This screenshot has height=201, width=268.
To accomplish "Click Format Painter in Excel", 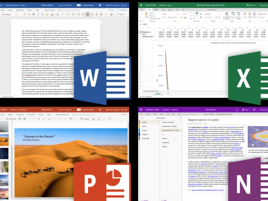I will click(155, 18).
